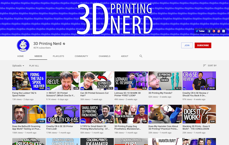Click '97K views • 4 weeks ago' text
Image resolution: width=229 pixels, height=145 pixels.
point(194,99)
